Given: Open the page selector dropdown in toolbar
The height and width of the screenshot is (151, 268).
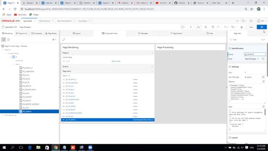Looking at the screenshot, I should pyautogui.click(x=183, y=27).
